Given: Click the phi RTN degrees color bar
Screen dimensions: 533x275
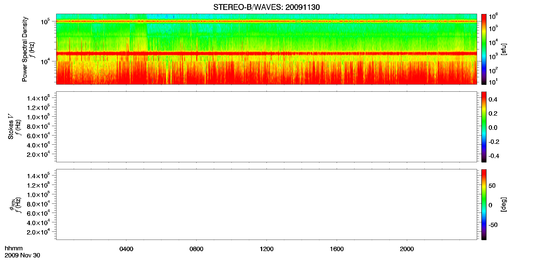Looking at the screenshot, I should pyautogui.click(x=484, y=204).
